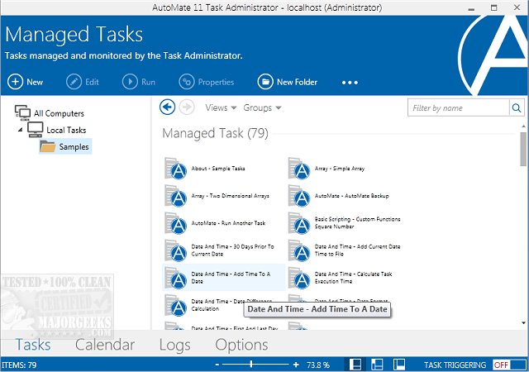529x372 pixels.
Task: Open the Views dropdown
Action: point(221,107)
